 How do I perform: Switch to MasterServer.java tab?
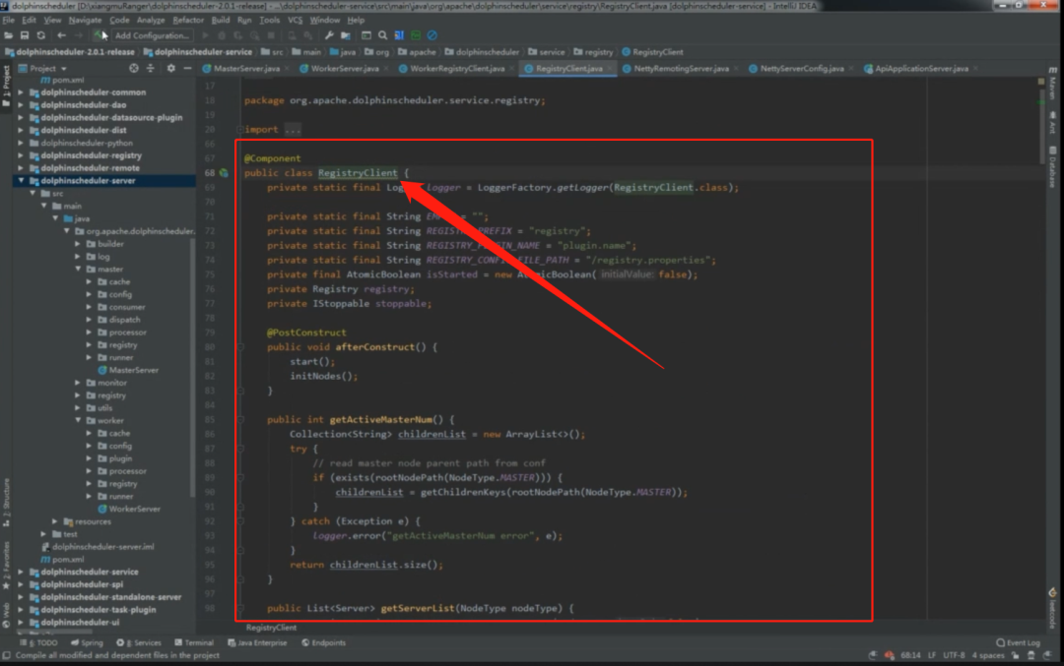[x=246, y=69]
